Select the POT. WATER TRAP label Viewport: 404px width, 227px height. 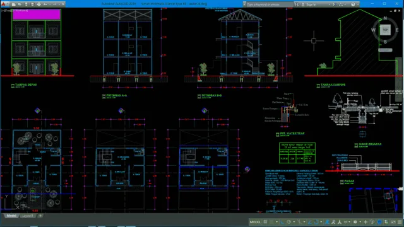click(292, 133)
